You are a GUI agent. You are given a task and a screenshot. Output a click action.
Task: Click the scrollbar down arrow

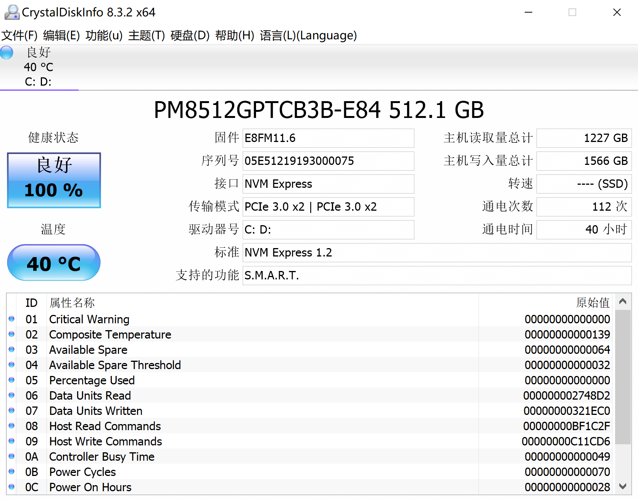click(x=623, y=486)
